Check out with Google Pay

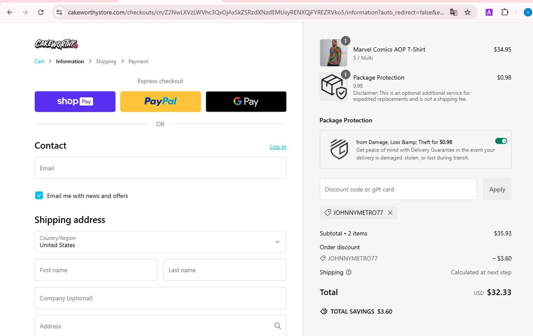pyautogui.click(x=246, y=102)
